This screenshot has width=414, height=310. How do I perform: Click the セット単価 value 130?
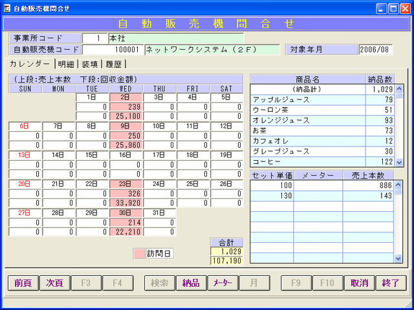point(272,196)
